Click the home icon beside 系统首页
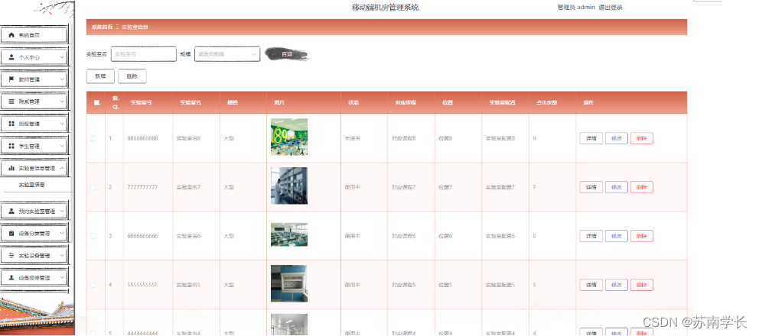This screenshot has height=336, width=759. 11,35
